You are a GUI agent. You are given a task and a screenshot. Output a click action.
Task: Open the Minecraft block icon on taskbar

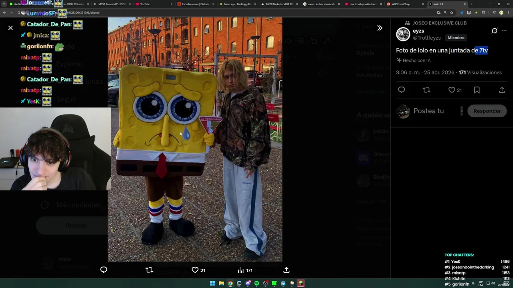click(301, 283)
